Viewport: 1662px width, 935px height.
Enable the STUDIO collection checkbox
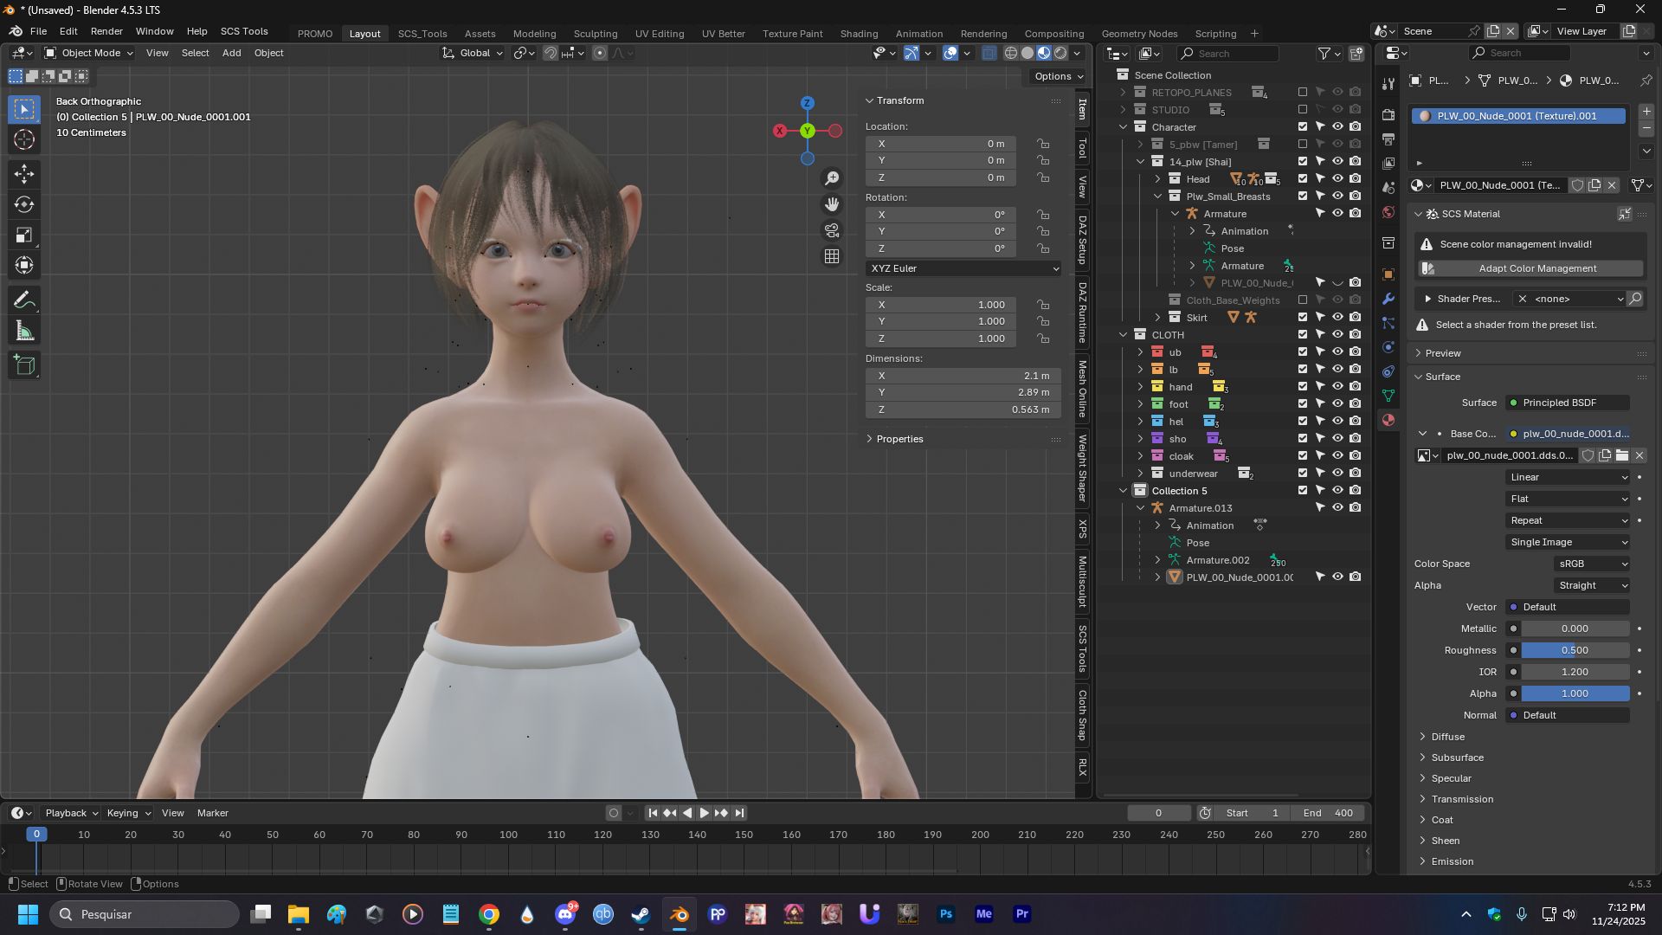pyautogui.click(x=1303, y=110)
